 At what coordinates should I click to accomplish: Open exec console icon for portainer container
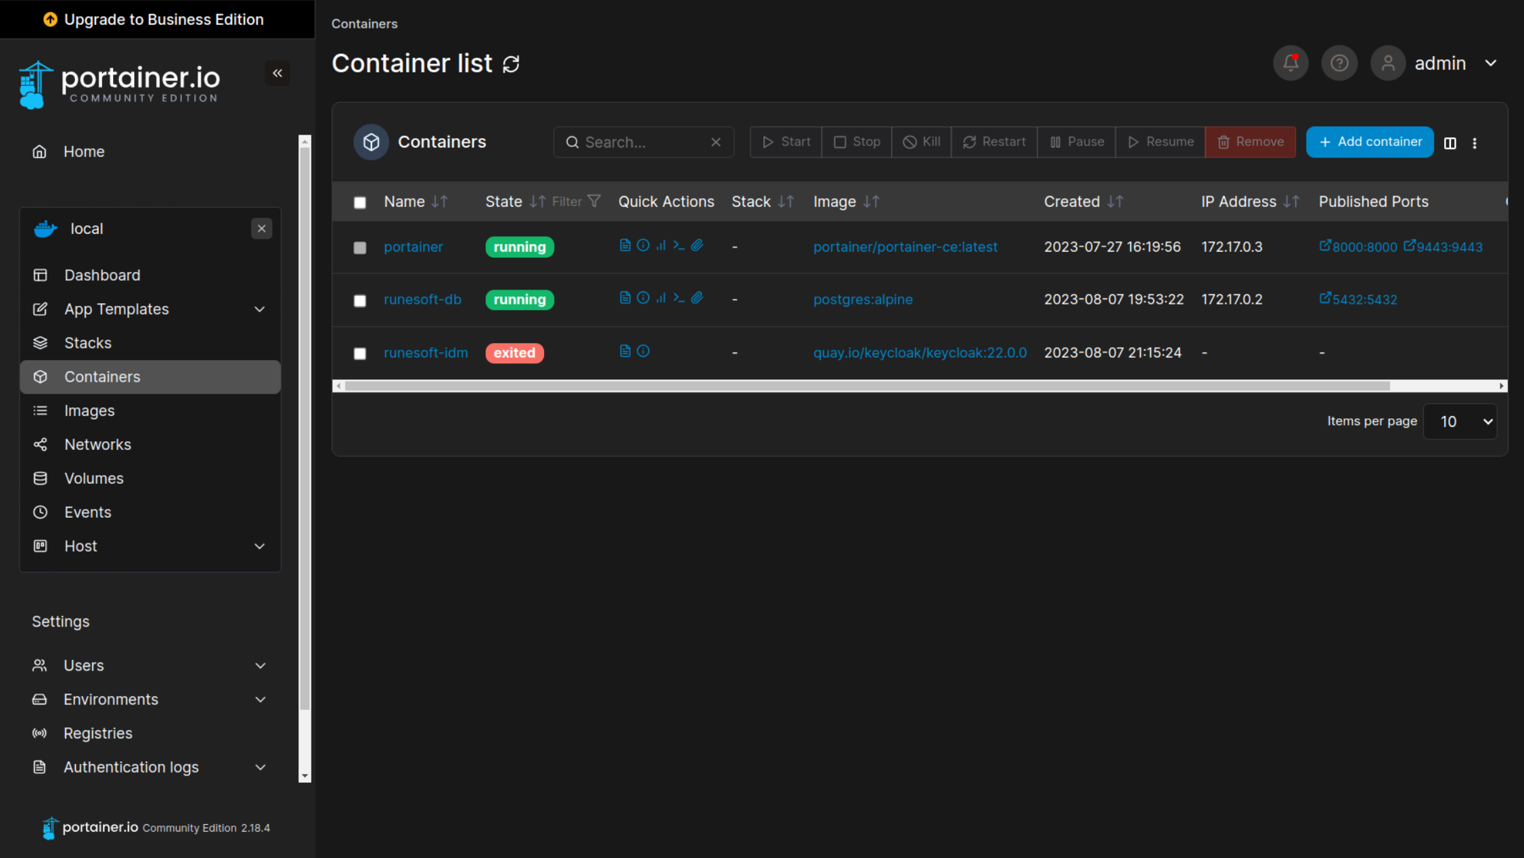click(679, 245)
